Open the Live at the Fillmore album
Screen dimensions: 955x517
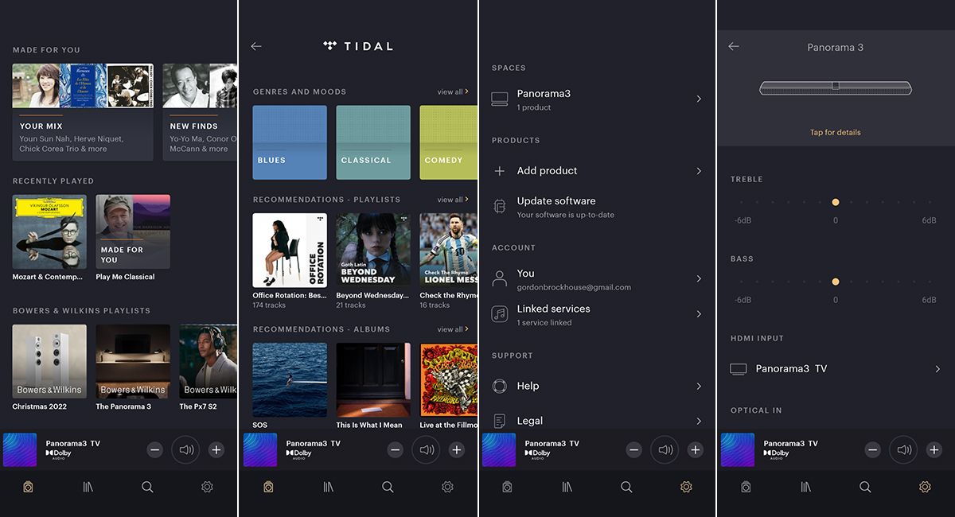449,380
